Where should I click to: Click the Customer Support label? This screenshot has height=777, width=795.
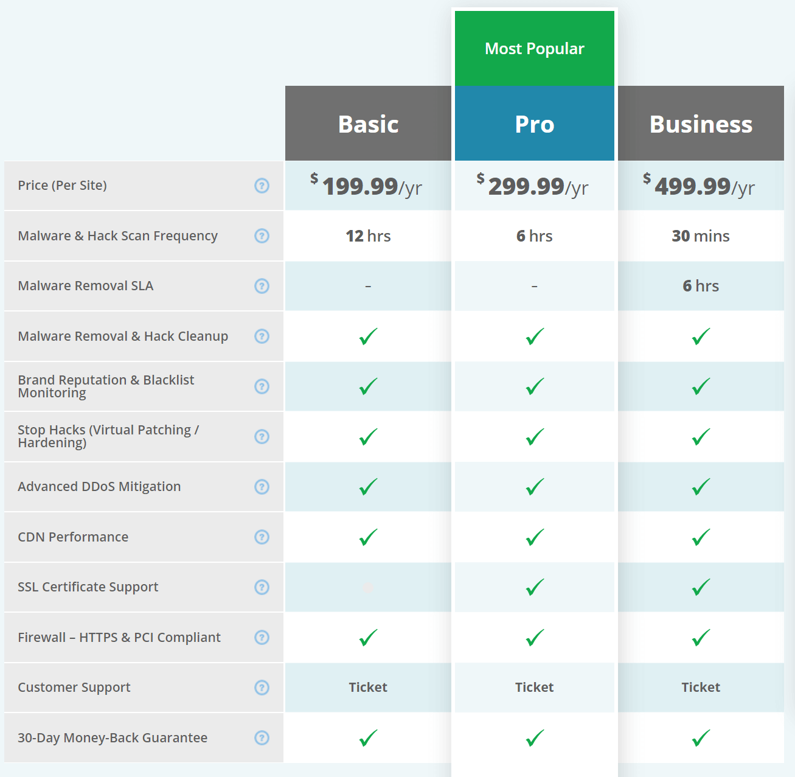[x=74, y=688]
